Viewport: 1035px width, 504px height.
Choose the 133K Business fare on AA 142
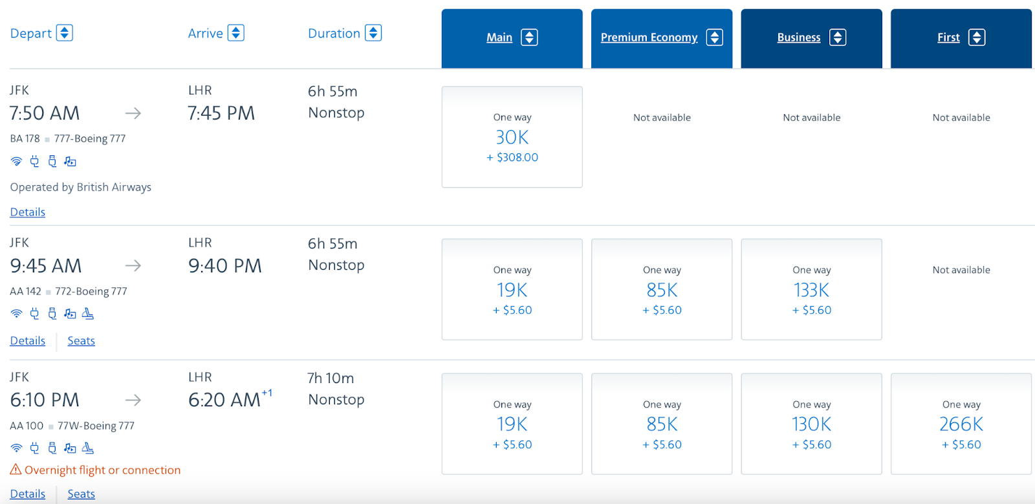[x=812, y=289]
